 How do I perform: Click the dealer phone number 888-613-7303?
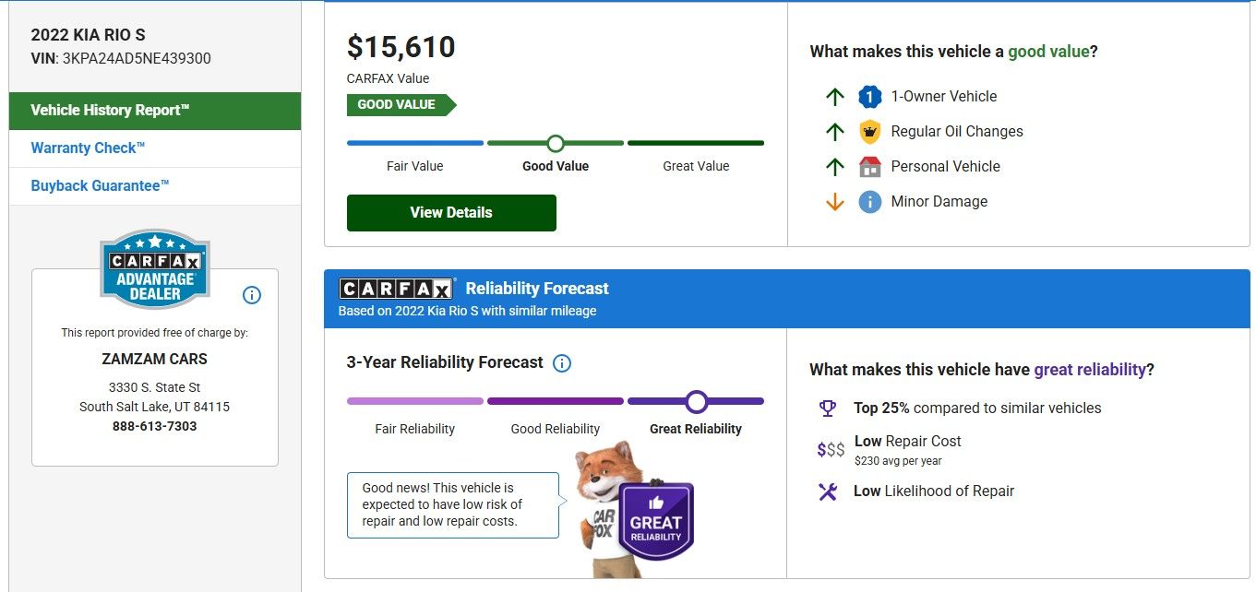click(x=155, y=426)
